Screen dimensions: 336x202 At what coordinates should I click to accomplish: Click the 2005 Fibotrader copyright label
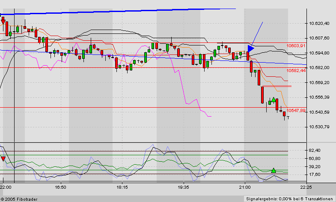[x=19, y=199]
